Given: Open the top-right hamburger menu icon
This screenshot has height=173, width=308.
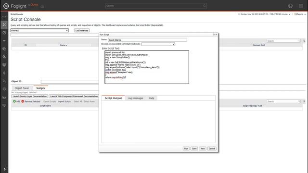Looking at the screenshot, I should (300, 6).
